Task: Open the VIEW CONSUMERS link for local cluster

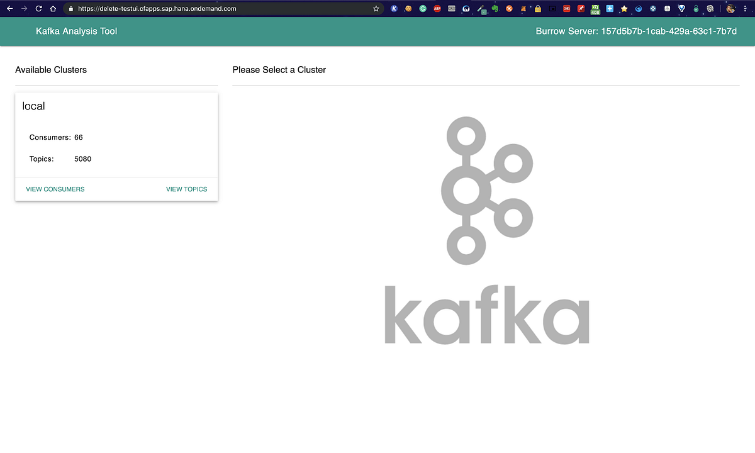Action: [x=55, y=189]
